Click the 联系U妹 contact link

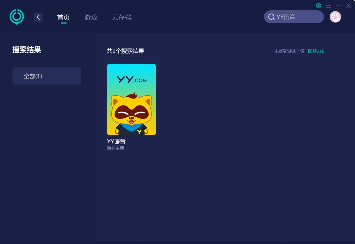coord(316,51)
